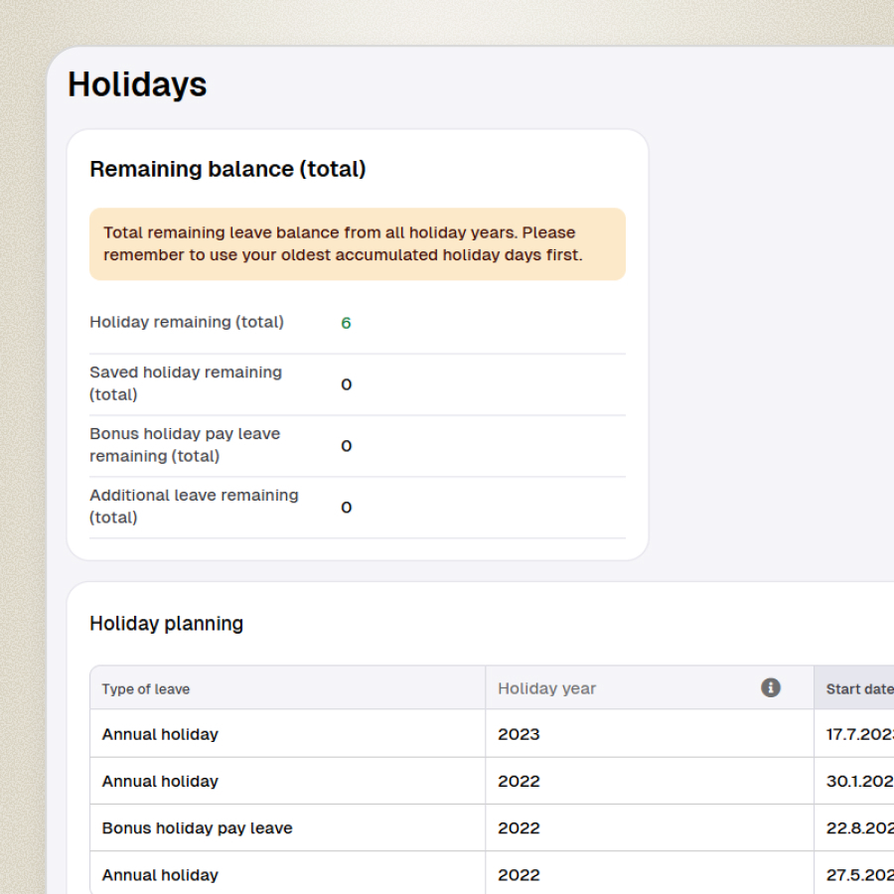Sort by Type of leave column header
The width and height of the screenshot is (894, 894).
146,688
